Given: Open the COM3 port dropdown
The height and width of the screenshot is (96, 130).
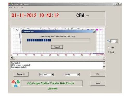Looking at the screenshot, I should (x=78, y=75).
